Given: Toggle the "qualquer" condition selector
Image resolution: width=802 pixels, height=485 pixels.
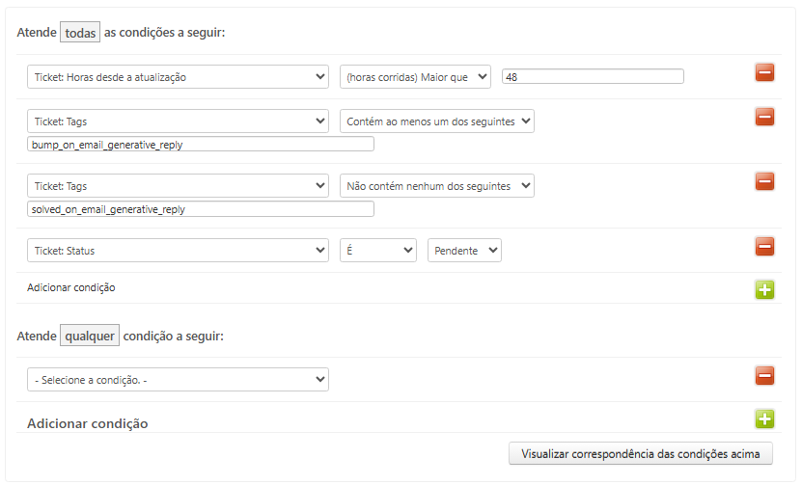Looking at the screenshot, I should click(x=90, y=336).
